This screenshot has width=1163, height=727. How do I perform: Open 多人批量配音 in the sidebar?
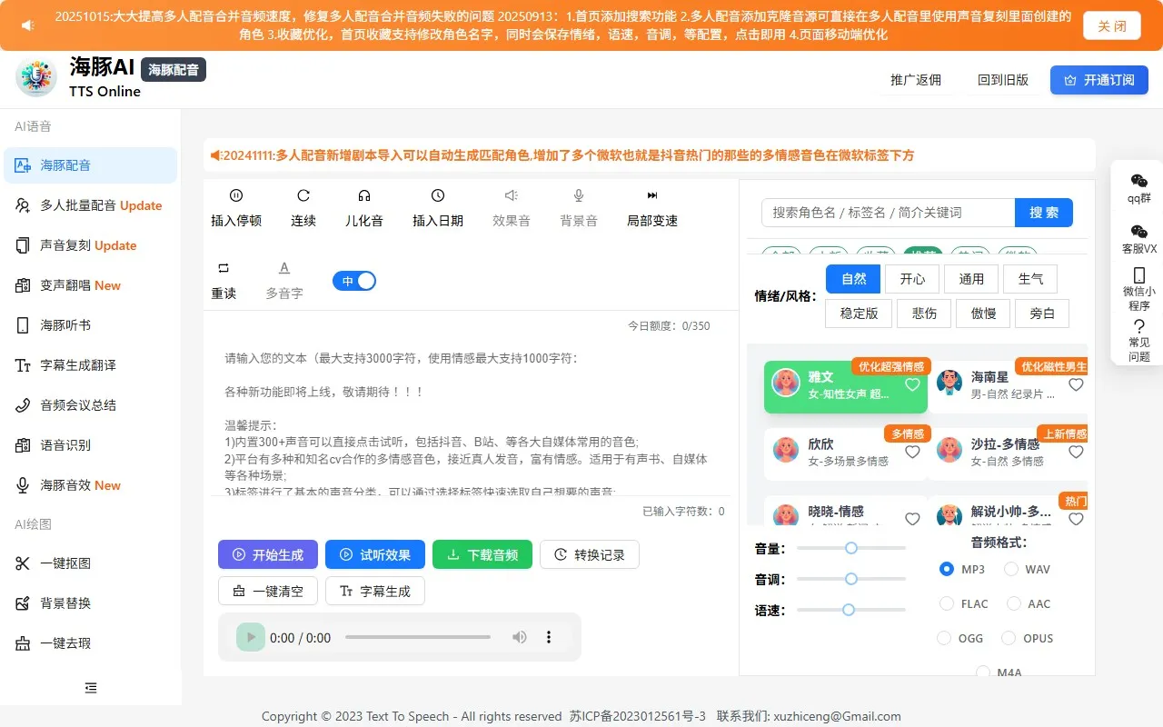(88, 205)
